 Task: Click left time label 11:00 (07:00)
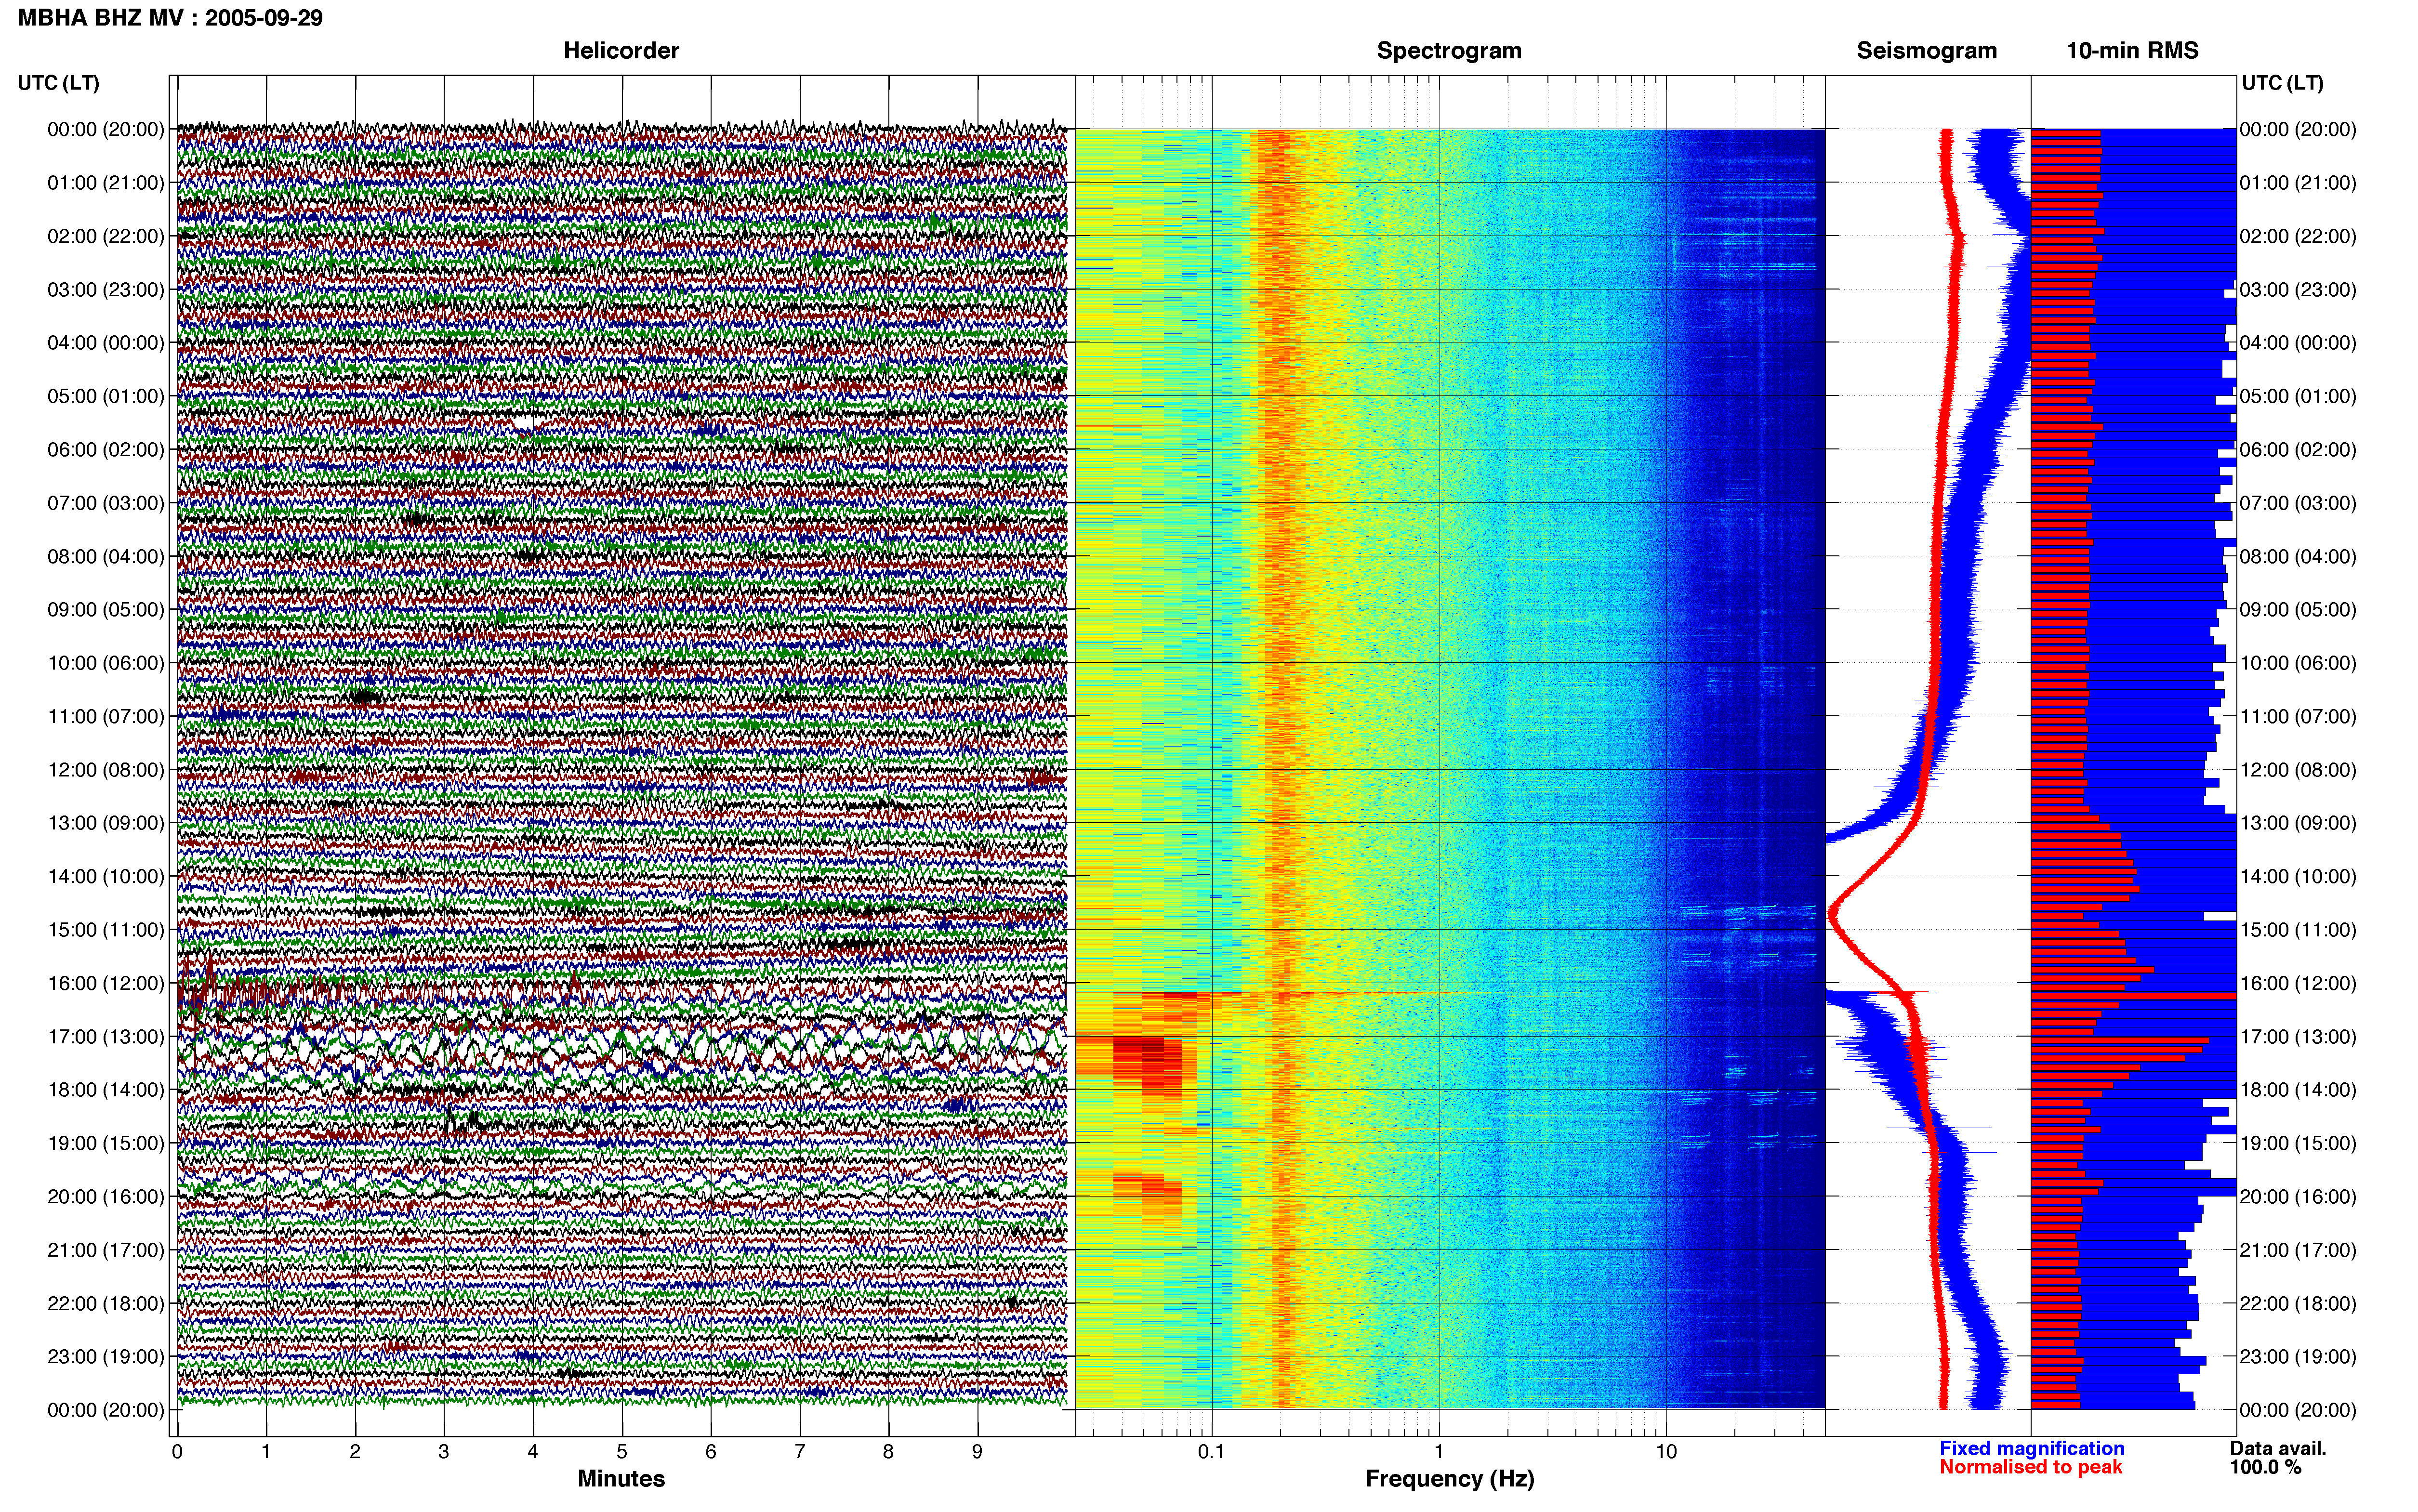(x=106, y=716)
